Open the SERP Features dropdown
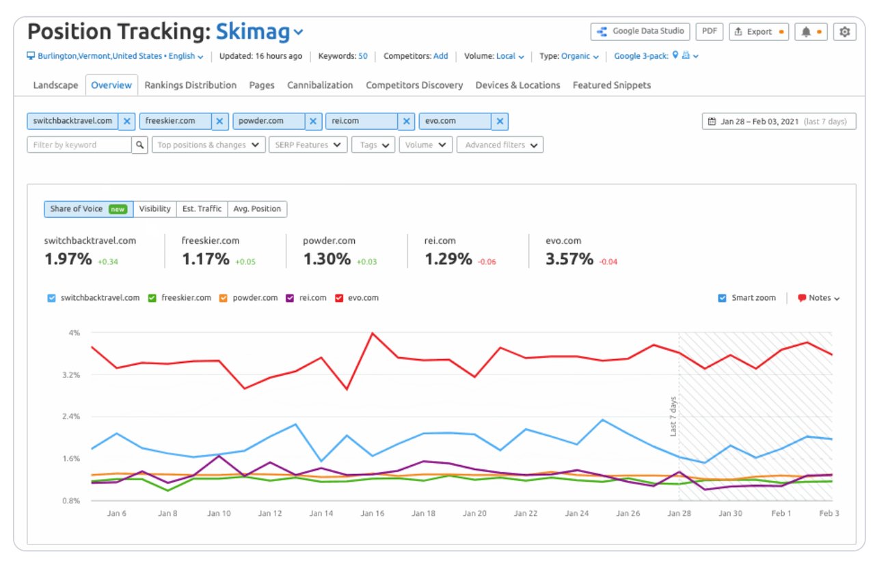Image resolution: width=875 pixels, height=567 pixels. [308, 145]
